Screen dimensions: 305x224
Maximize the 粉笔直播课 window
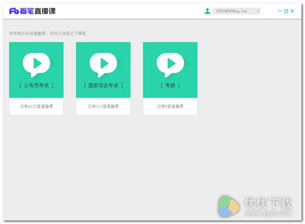[x=286, y=11]
